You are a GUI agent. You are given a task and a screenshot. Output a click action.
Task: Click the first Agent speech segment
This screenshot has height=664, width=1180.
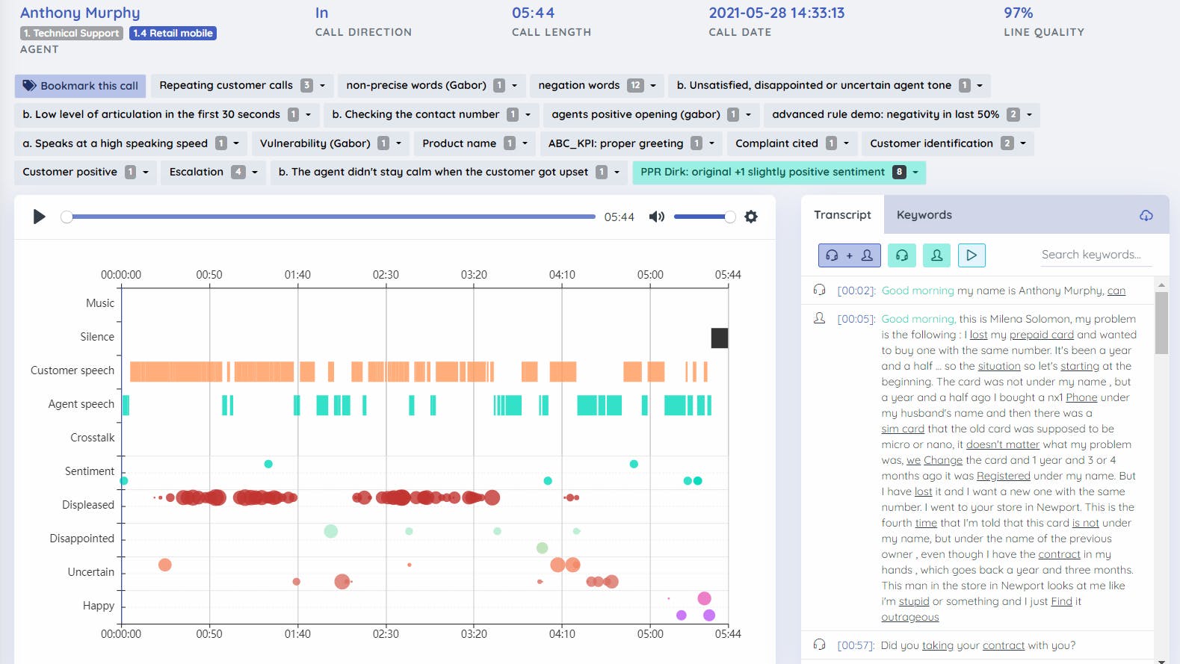[x=126, y=405]
